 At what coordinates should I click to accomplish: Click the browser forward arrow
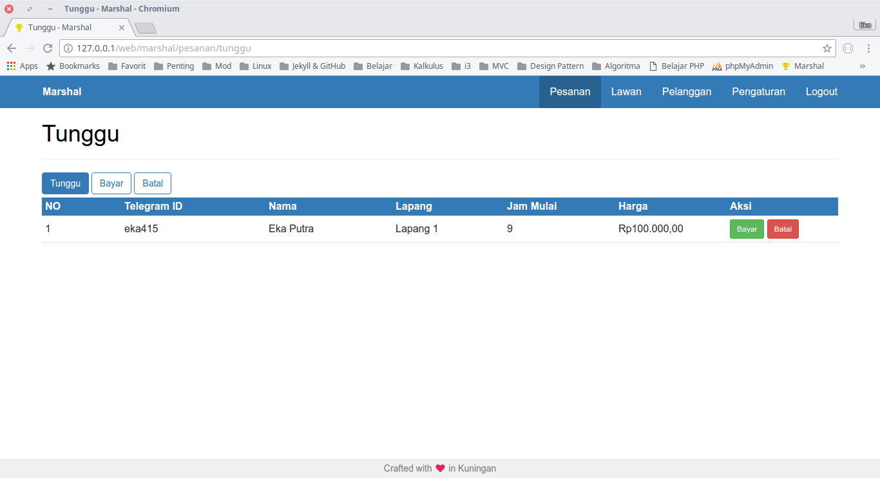pos(29,48)
